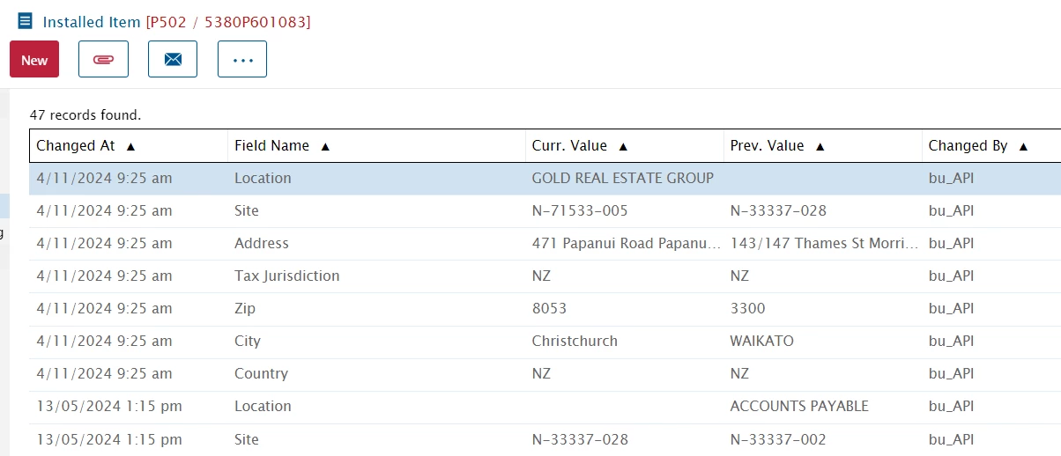Select the WAIKATO previous city value
The width and height of the screenshot is (1061, 456).
761,341
